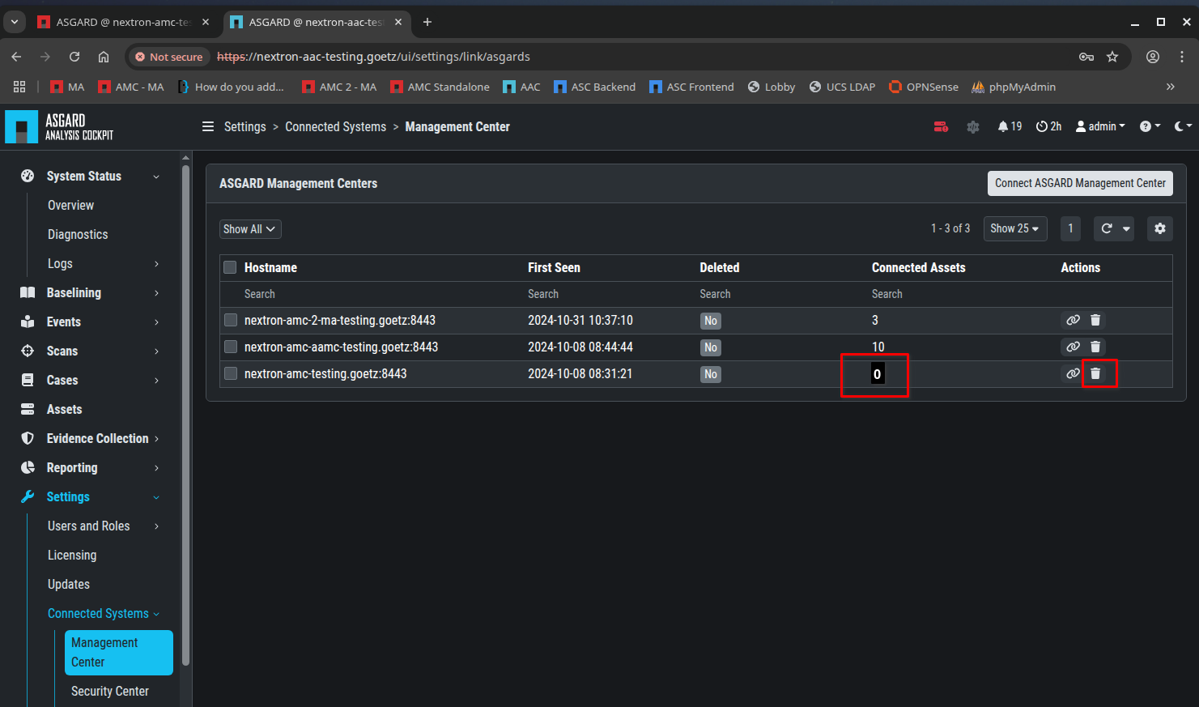The image size is (1199, 707).
Task: Toggle select-all checkbox in Hostname header
Action: tap(230, 267)
